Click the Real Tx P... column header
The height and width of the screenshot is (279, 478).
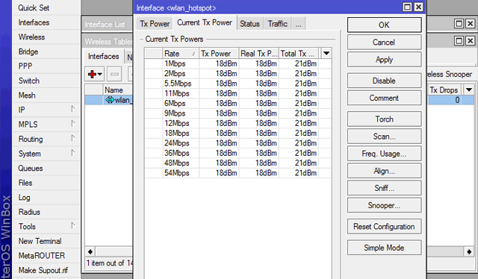point(258,54)
